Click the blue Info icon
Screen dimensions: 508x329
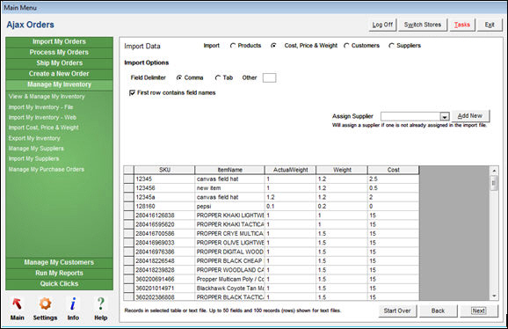coord(73,304)
